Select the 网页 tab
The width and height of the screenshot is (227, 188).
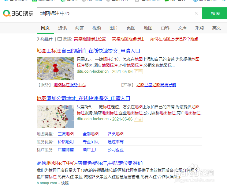click(x=45, y=28)
